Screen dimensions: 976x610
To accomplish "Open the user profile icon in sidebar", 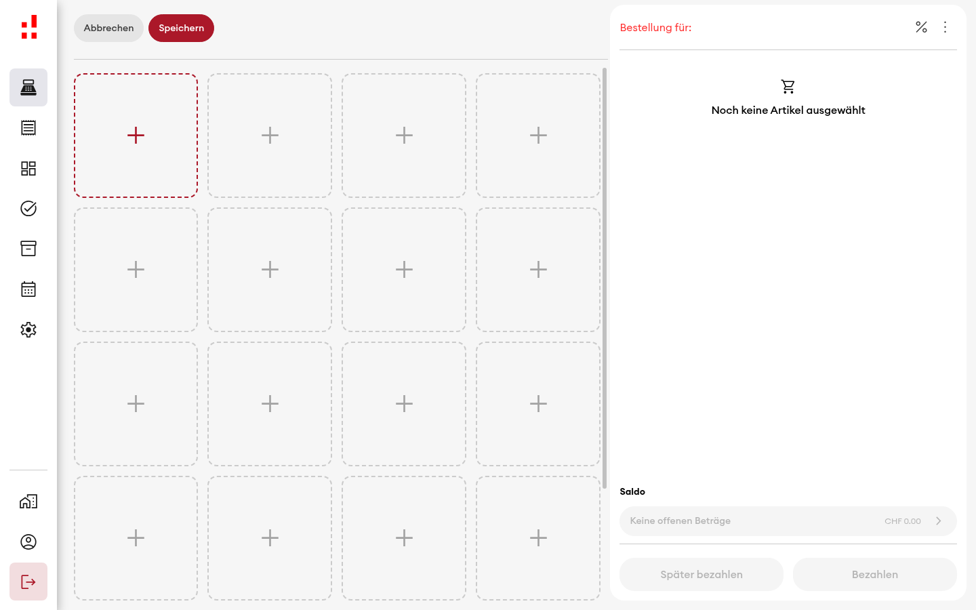I will click(28, 542).
